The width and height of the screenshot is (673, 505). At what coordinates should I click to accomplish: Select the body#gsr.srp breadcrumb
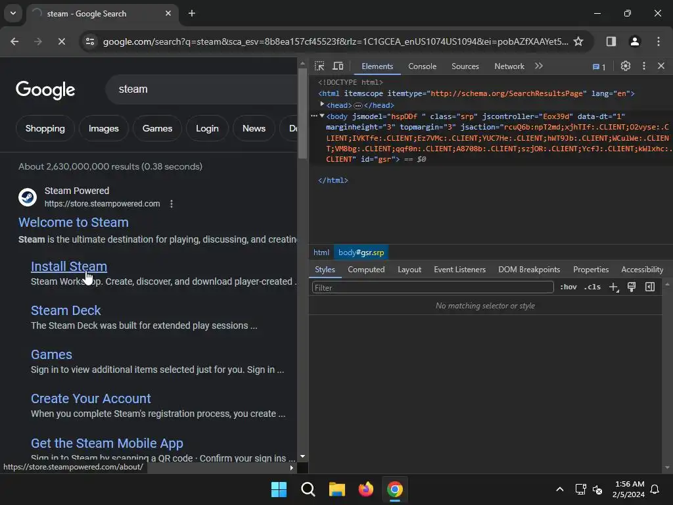(x=361, y=252)
